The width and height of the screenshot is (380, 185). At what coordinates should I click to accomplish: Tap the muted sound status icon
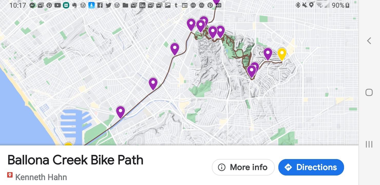tap(305, 5)
